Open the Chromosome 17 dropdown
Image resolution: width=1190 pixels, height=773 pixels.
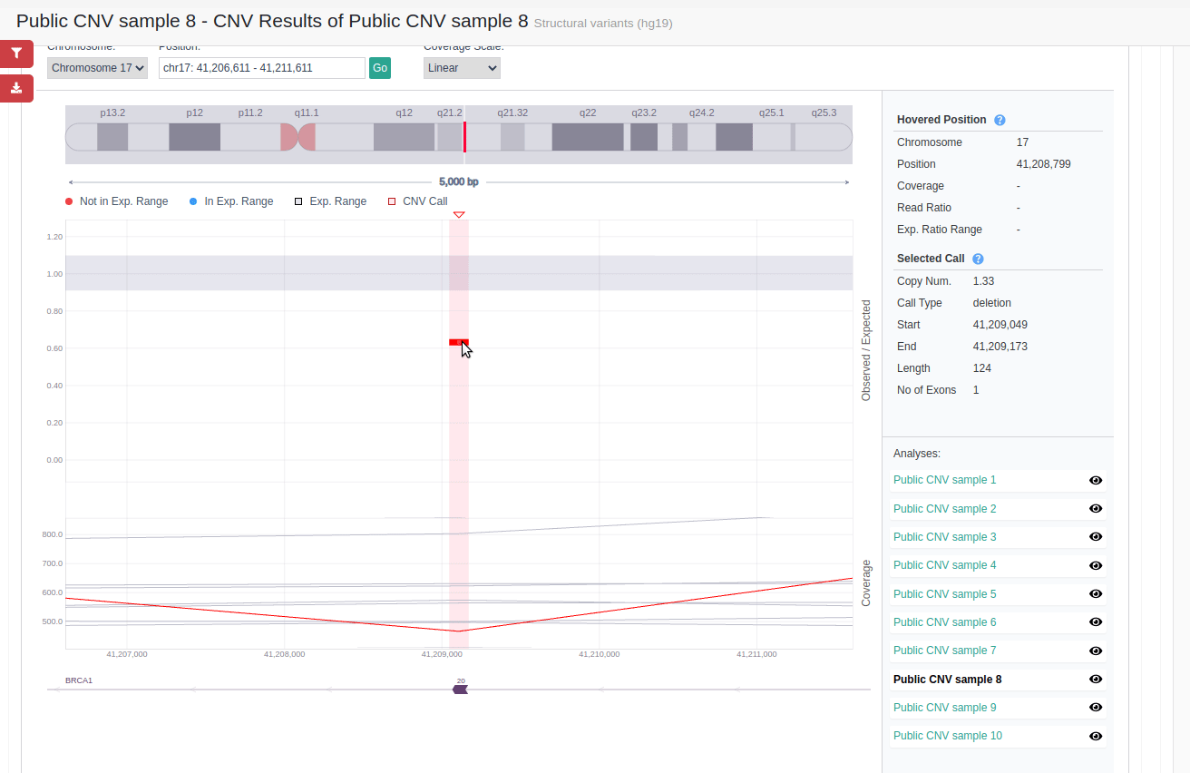click(97, 67)
